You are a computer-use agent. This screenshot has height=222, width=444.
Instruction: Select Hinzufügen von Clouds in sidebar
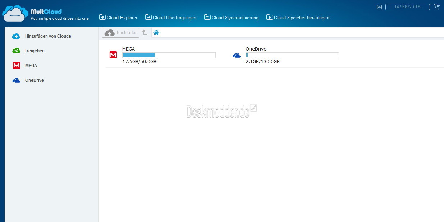[x=48, y=36]
